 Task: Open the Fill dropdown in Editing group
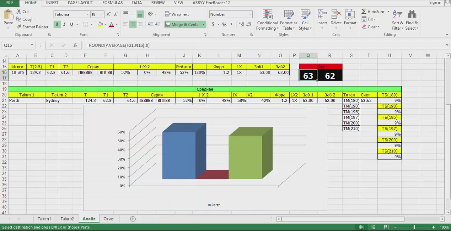tap(369, 19)
